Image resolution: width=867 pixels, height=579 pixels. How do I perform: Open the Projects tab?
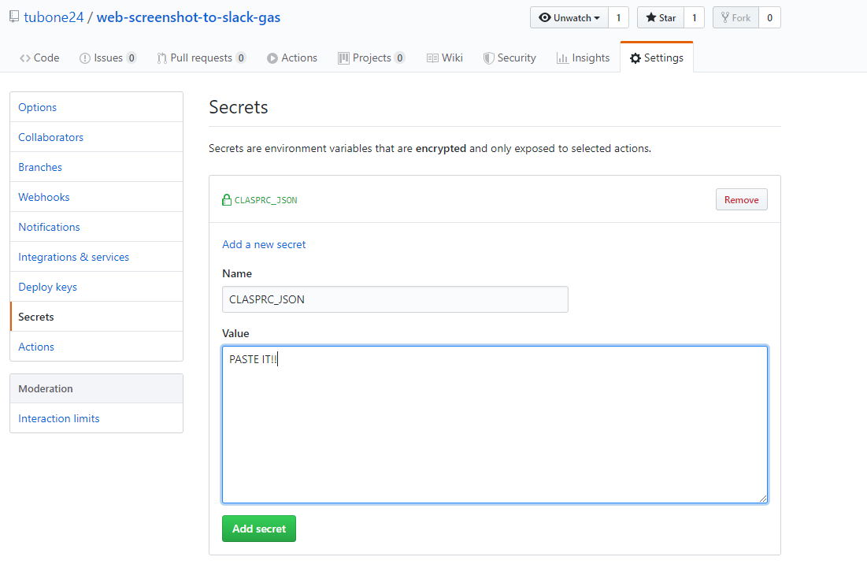[x=372, y=58]
